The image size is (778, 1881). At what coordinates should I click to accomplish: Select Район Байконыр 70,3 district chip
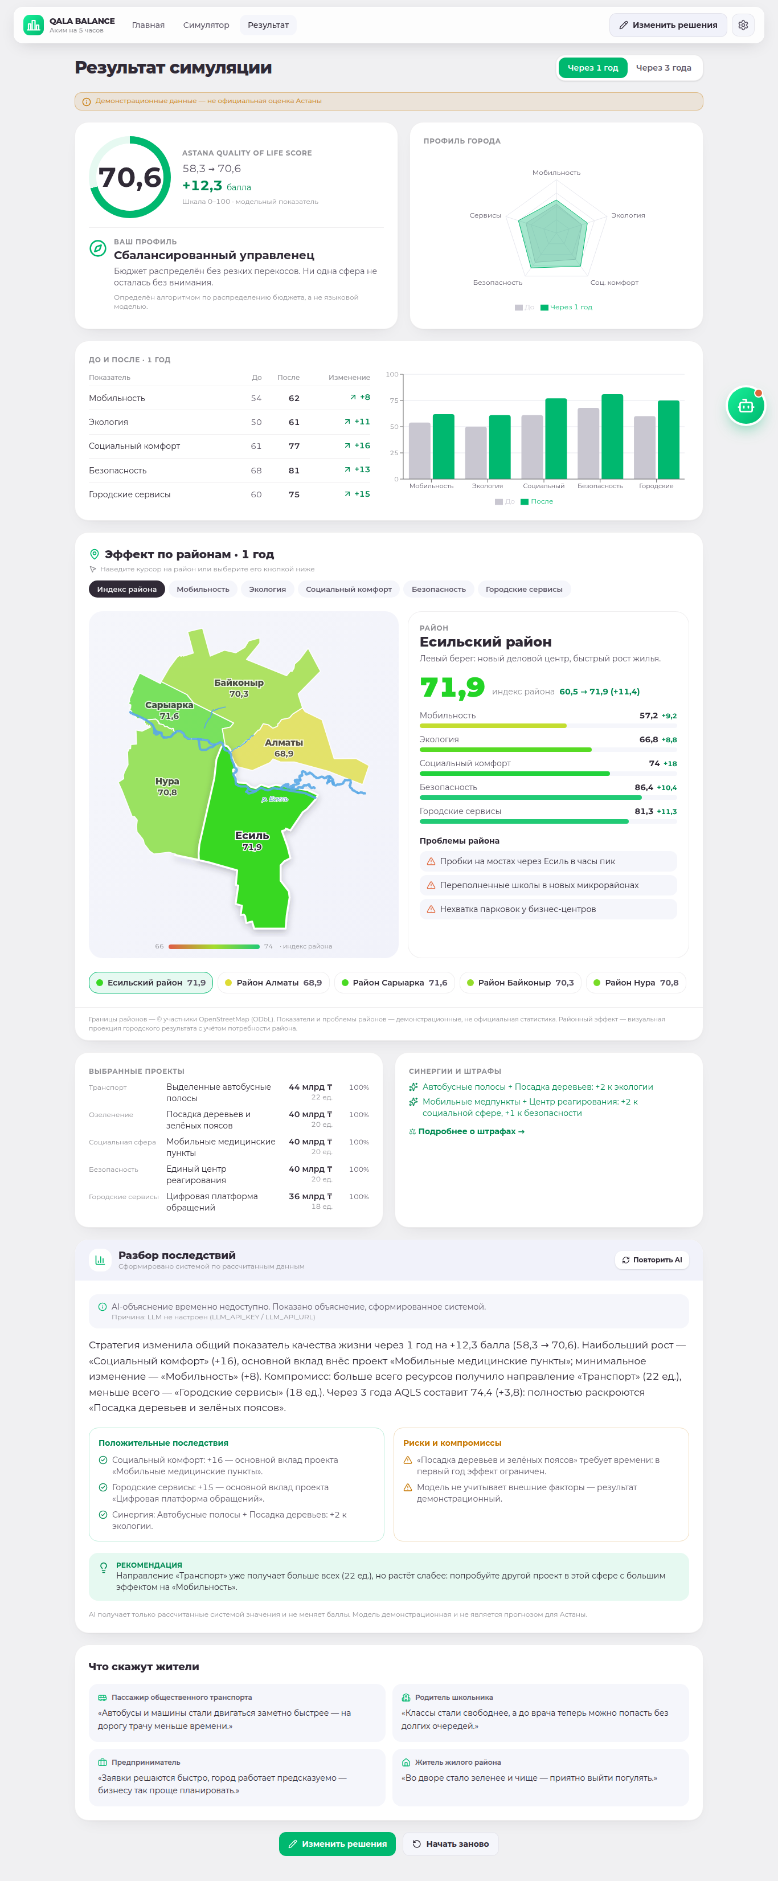521,983
